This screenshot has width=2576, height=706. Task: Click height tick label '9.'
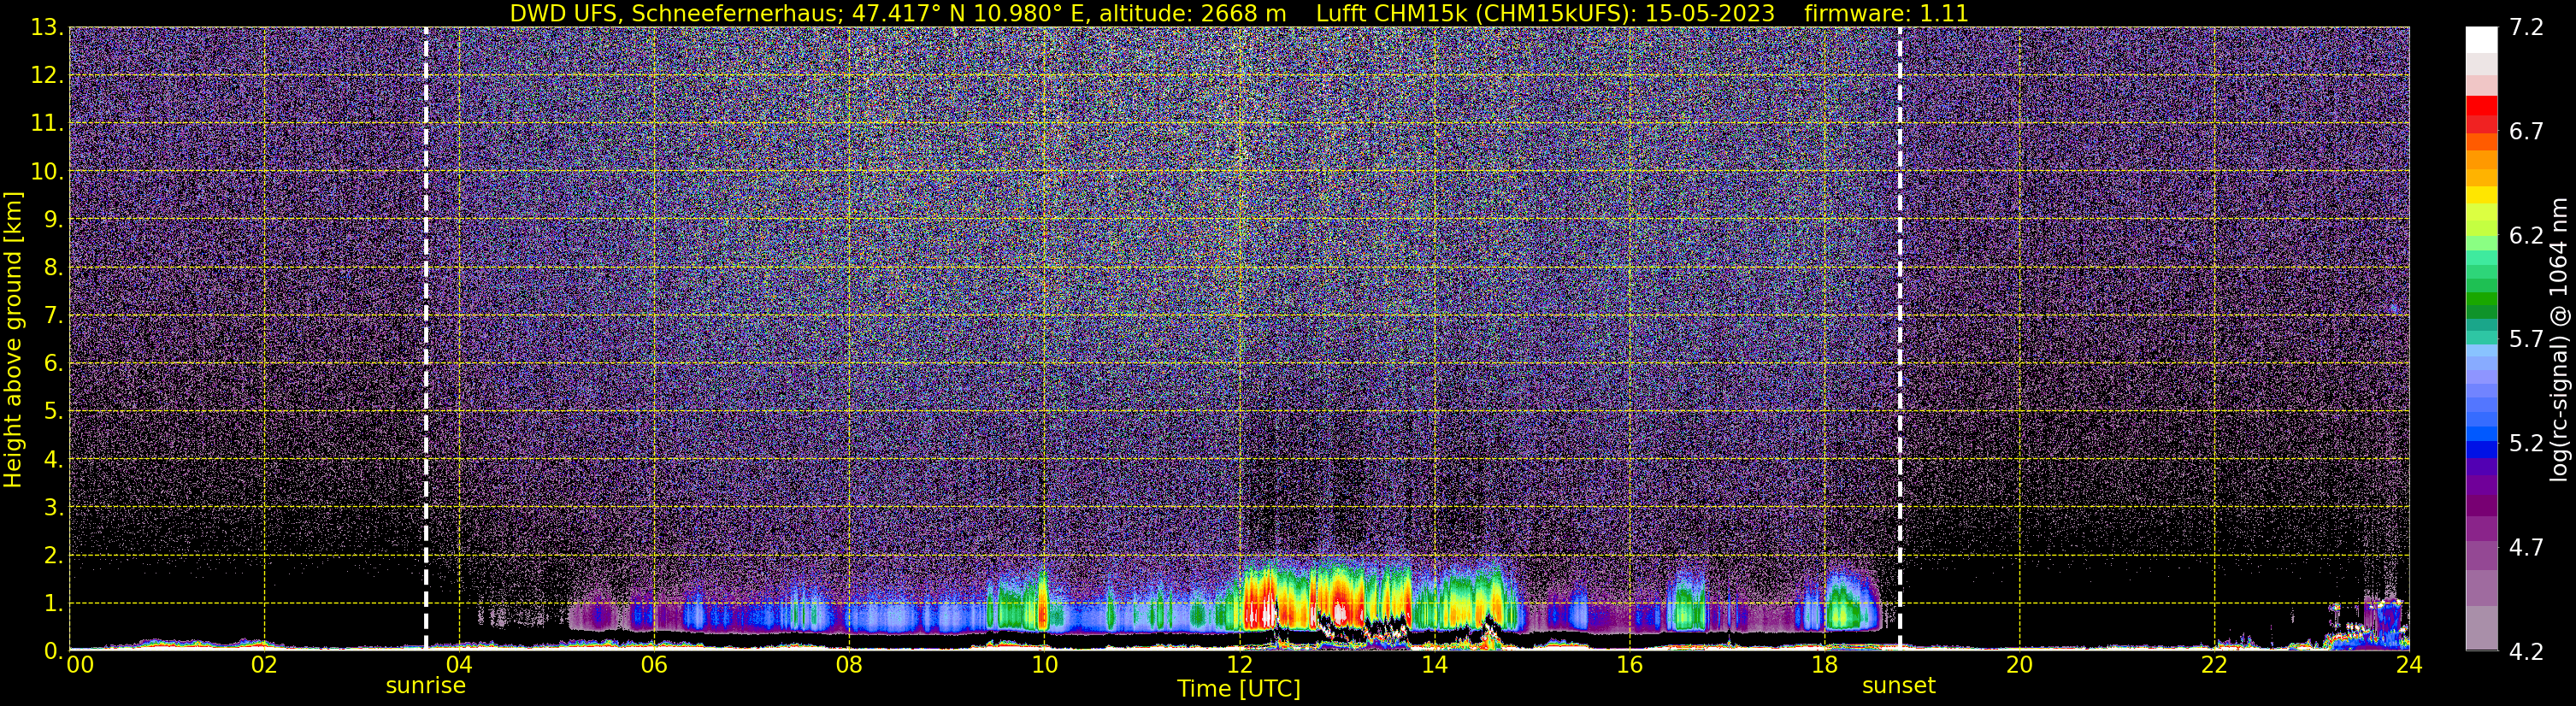pos(53,220)
